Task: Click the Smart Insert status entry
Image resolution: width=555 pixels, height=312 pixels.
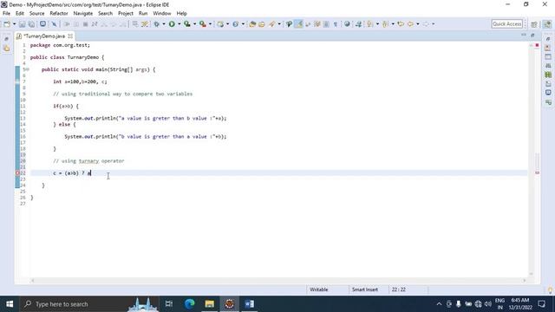Action: click(x=365, y=289)
